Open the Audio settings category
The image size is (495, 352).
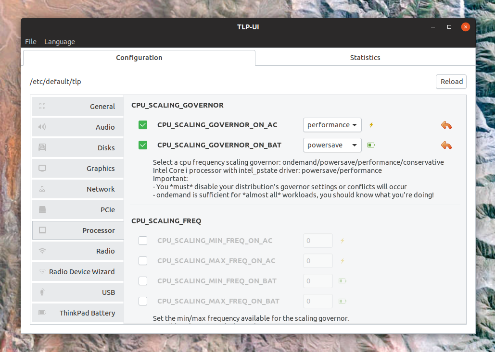coord(78,127)
